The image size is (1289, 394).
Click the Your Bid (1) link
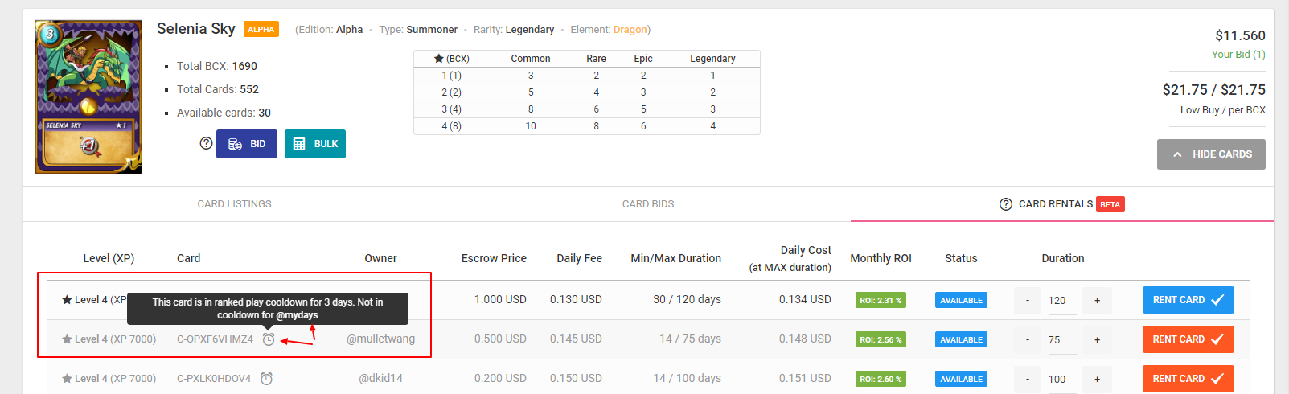[1238, 55]
